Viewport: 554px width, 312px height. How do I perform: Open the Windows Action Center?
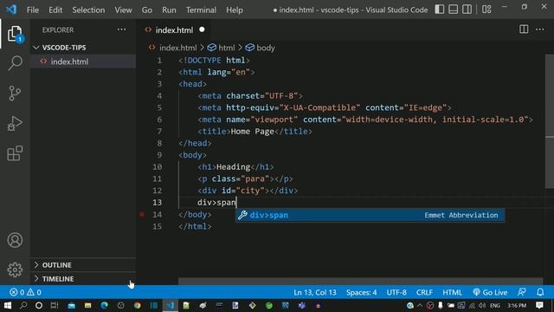tap(539, 305)
